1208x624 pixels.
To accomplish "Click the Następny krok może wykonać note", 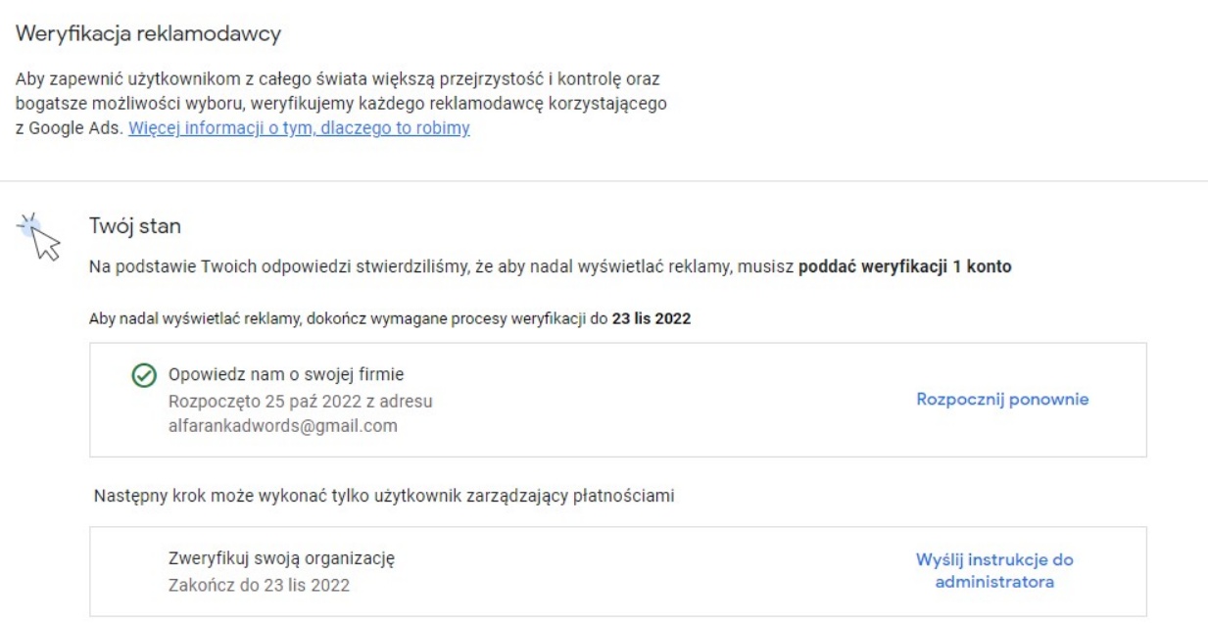I will coord(385,498).
